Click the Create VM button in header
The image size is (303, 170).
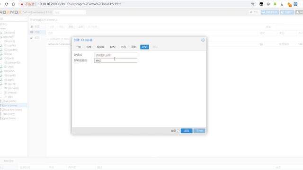pos(270,12)
